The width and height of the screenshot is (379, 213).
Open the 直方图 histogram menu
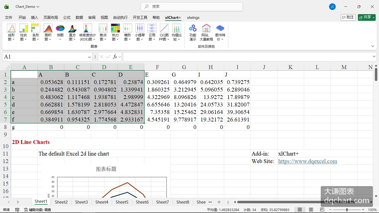[x=72, y=32]
